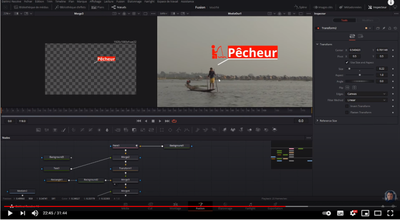Open the Transform2 Settings tab icon
Image resolution: width=400 pixels, height=220 pixels.
pyautogui.click(x=360, y=36)
